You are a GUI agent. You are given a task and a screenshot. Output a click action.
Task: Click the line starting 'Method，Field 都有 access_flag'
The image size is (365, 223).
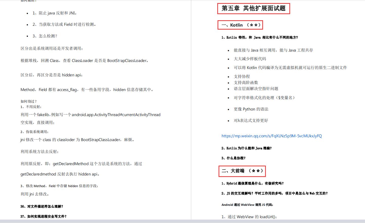87,90
